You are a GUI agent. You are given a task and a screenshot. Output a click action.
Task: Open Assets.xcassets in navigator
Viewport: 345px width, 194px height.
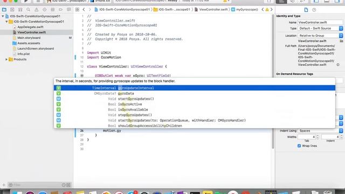tap(29, 43)
